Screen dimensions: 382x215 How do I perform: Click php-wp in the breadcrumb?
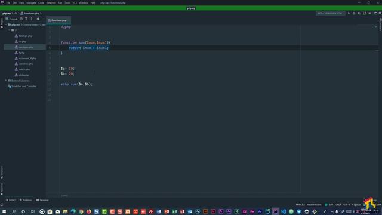point(7,13)
